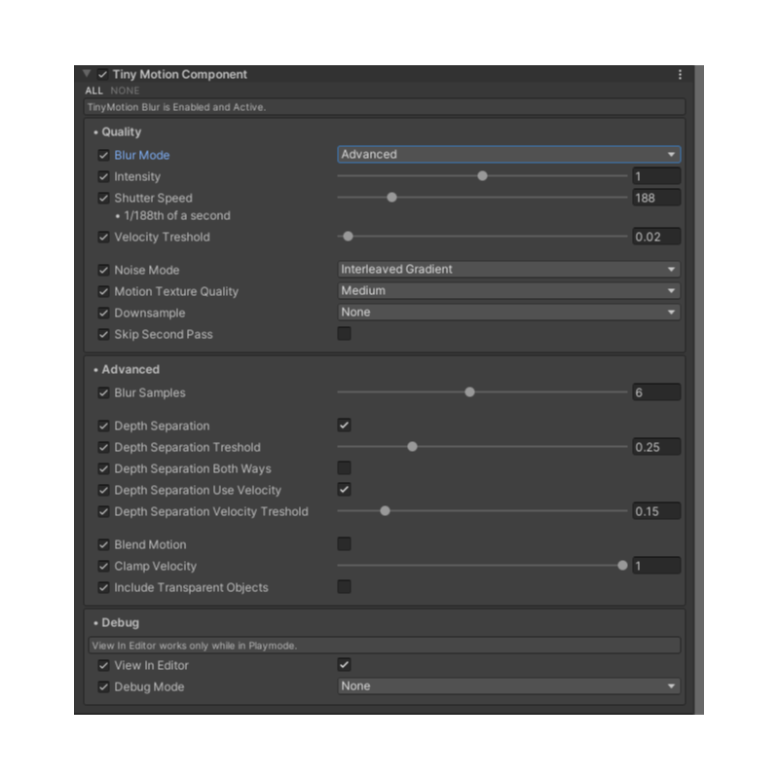779x779 pixels.
Task: Disable the Tiny Motion Component enable checkbox
Action: [103, 75]
